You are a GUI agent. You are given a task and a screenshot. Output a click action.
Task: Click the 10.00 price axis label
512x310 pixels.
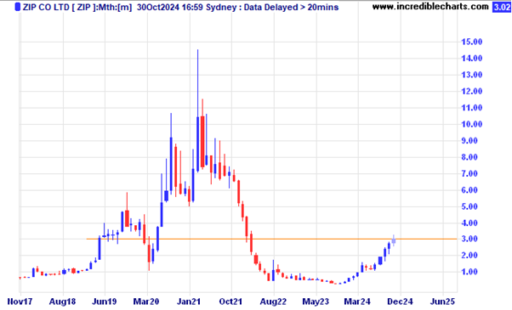coord(471,124)
